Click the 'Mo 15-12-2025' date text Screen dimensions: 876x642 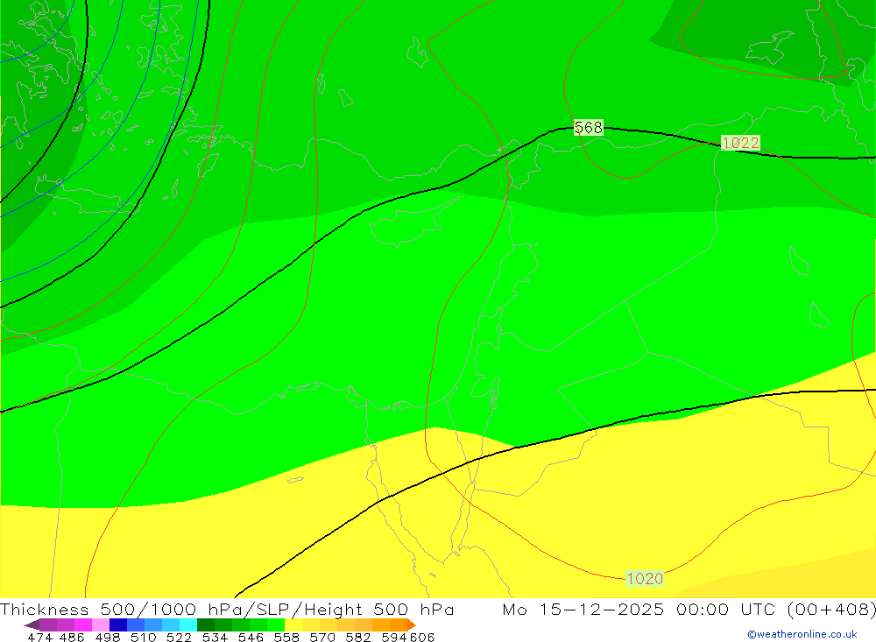(583, 609)
